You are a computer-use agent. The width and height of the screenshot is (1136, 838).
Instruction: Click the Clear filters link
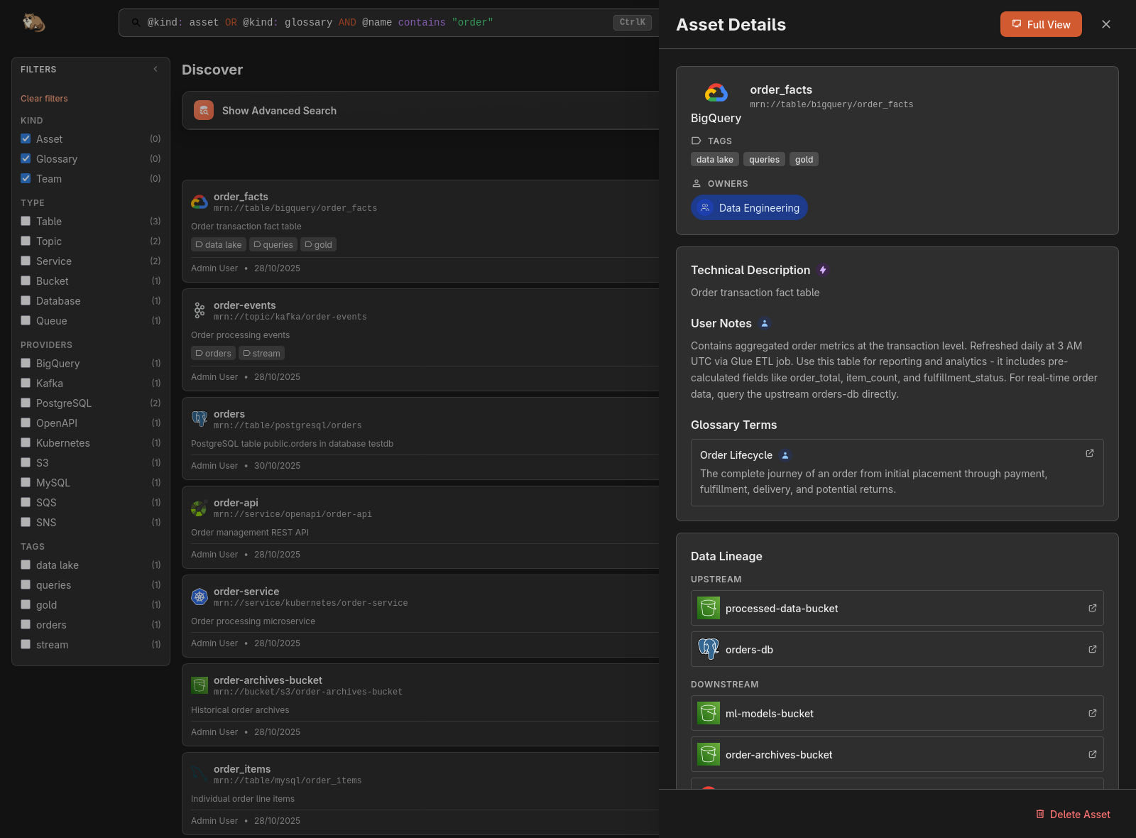click(x=44, y=99)
